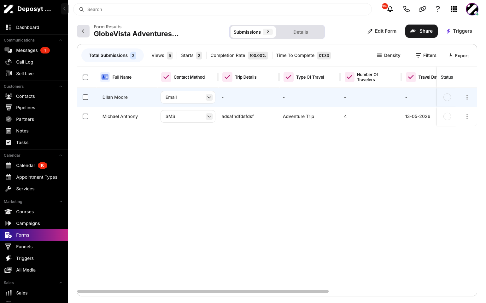
Task: Go to Pipelines in the sidebar
Action: [x=34, y=108]
